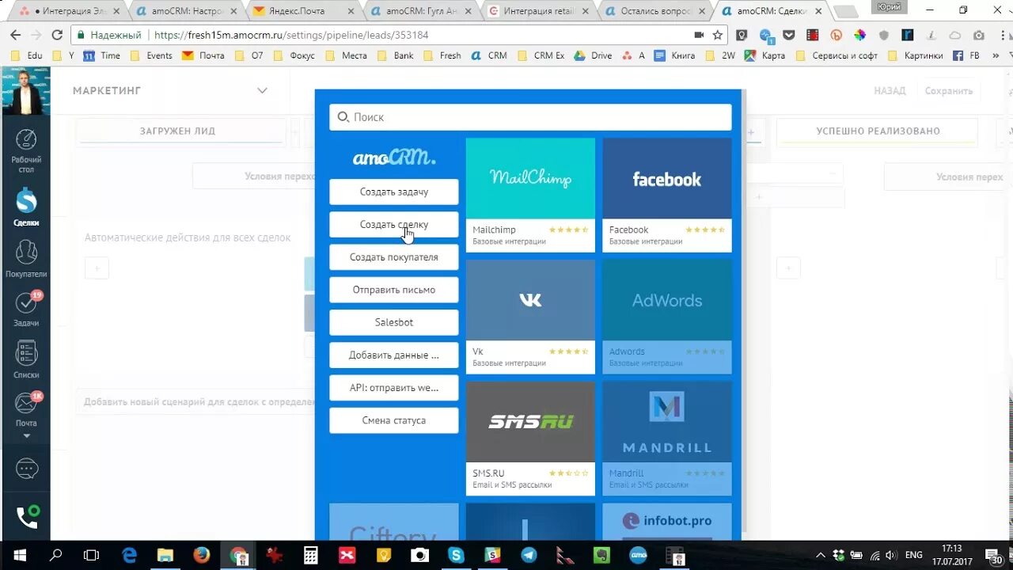Select the SMS.RU integration tile
The height and width of the screenshot is (570, 1013).
pyautogui.click(x=530, y=439)
